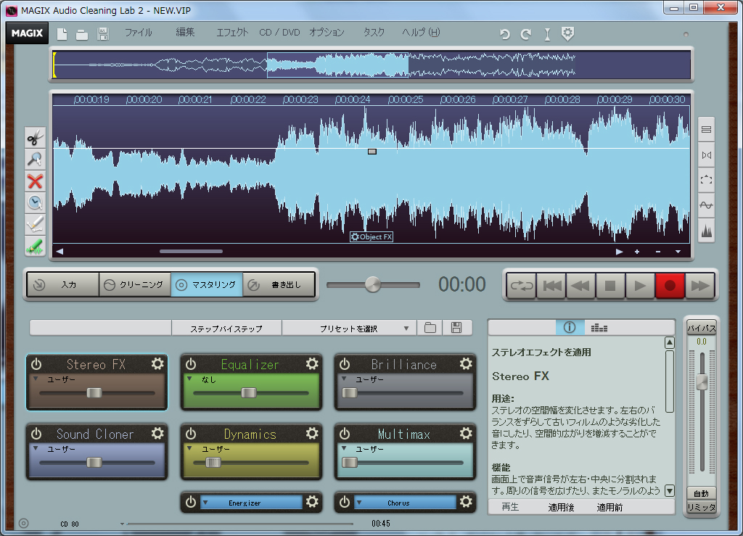Open the shield gear settings icon
Viewport: 743px width, 536px height.
(x=567, y=33)
